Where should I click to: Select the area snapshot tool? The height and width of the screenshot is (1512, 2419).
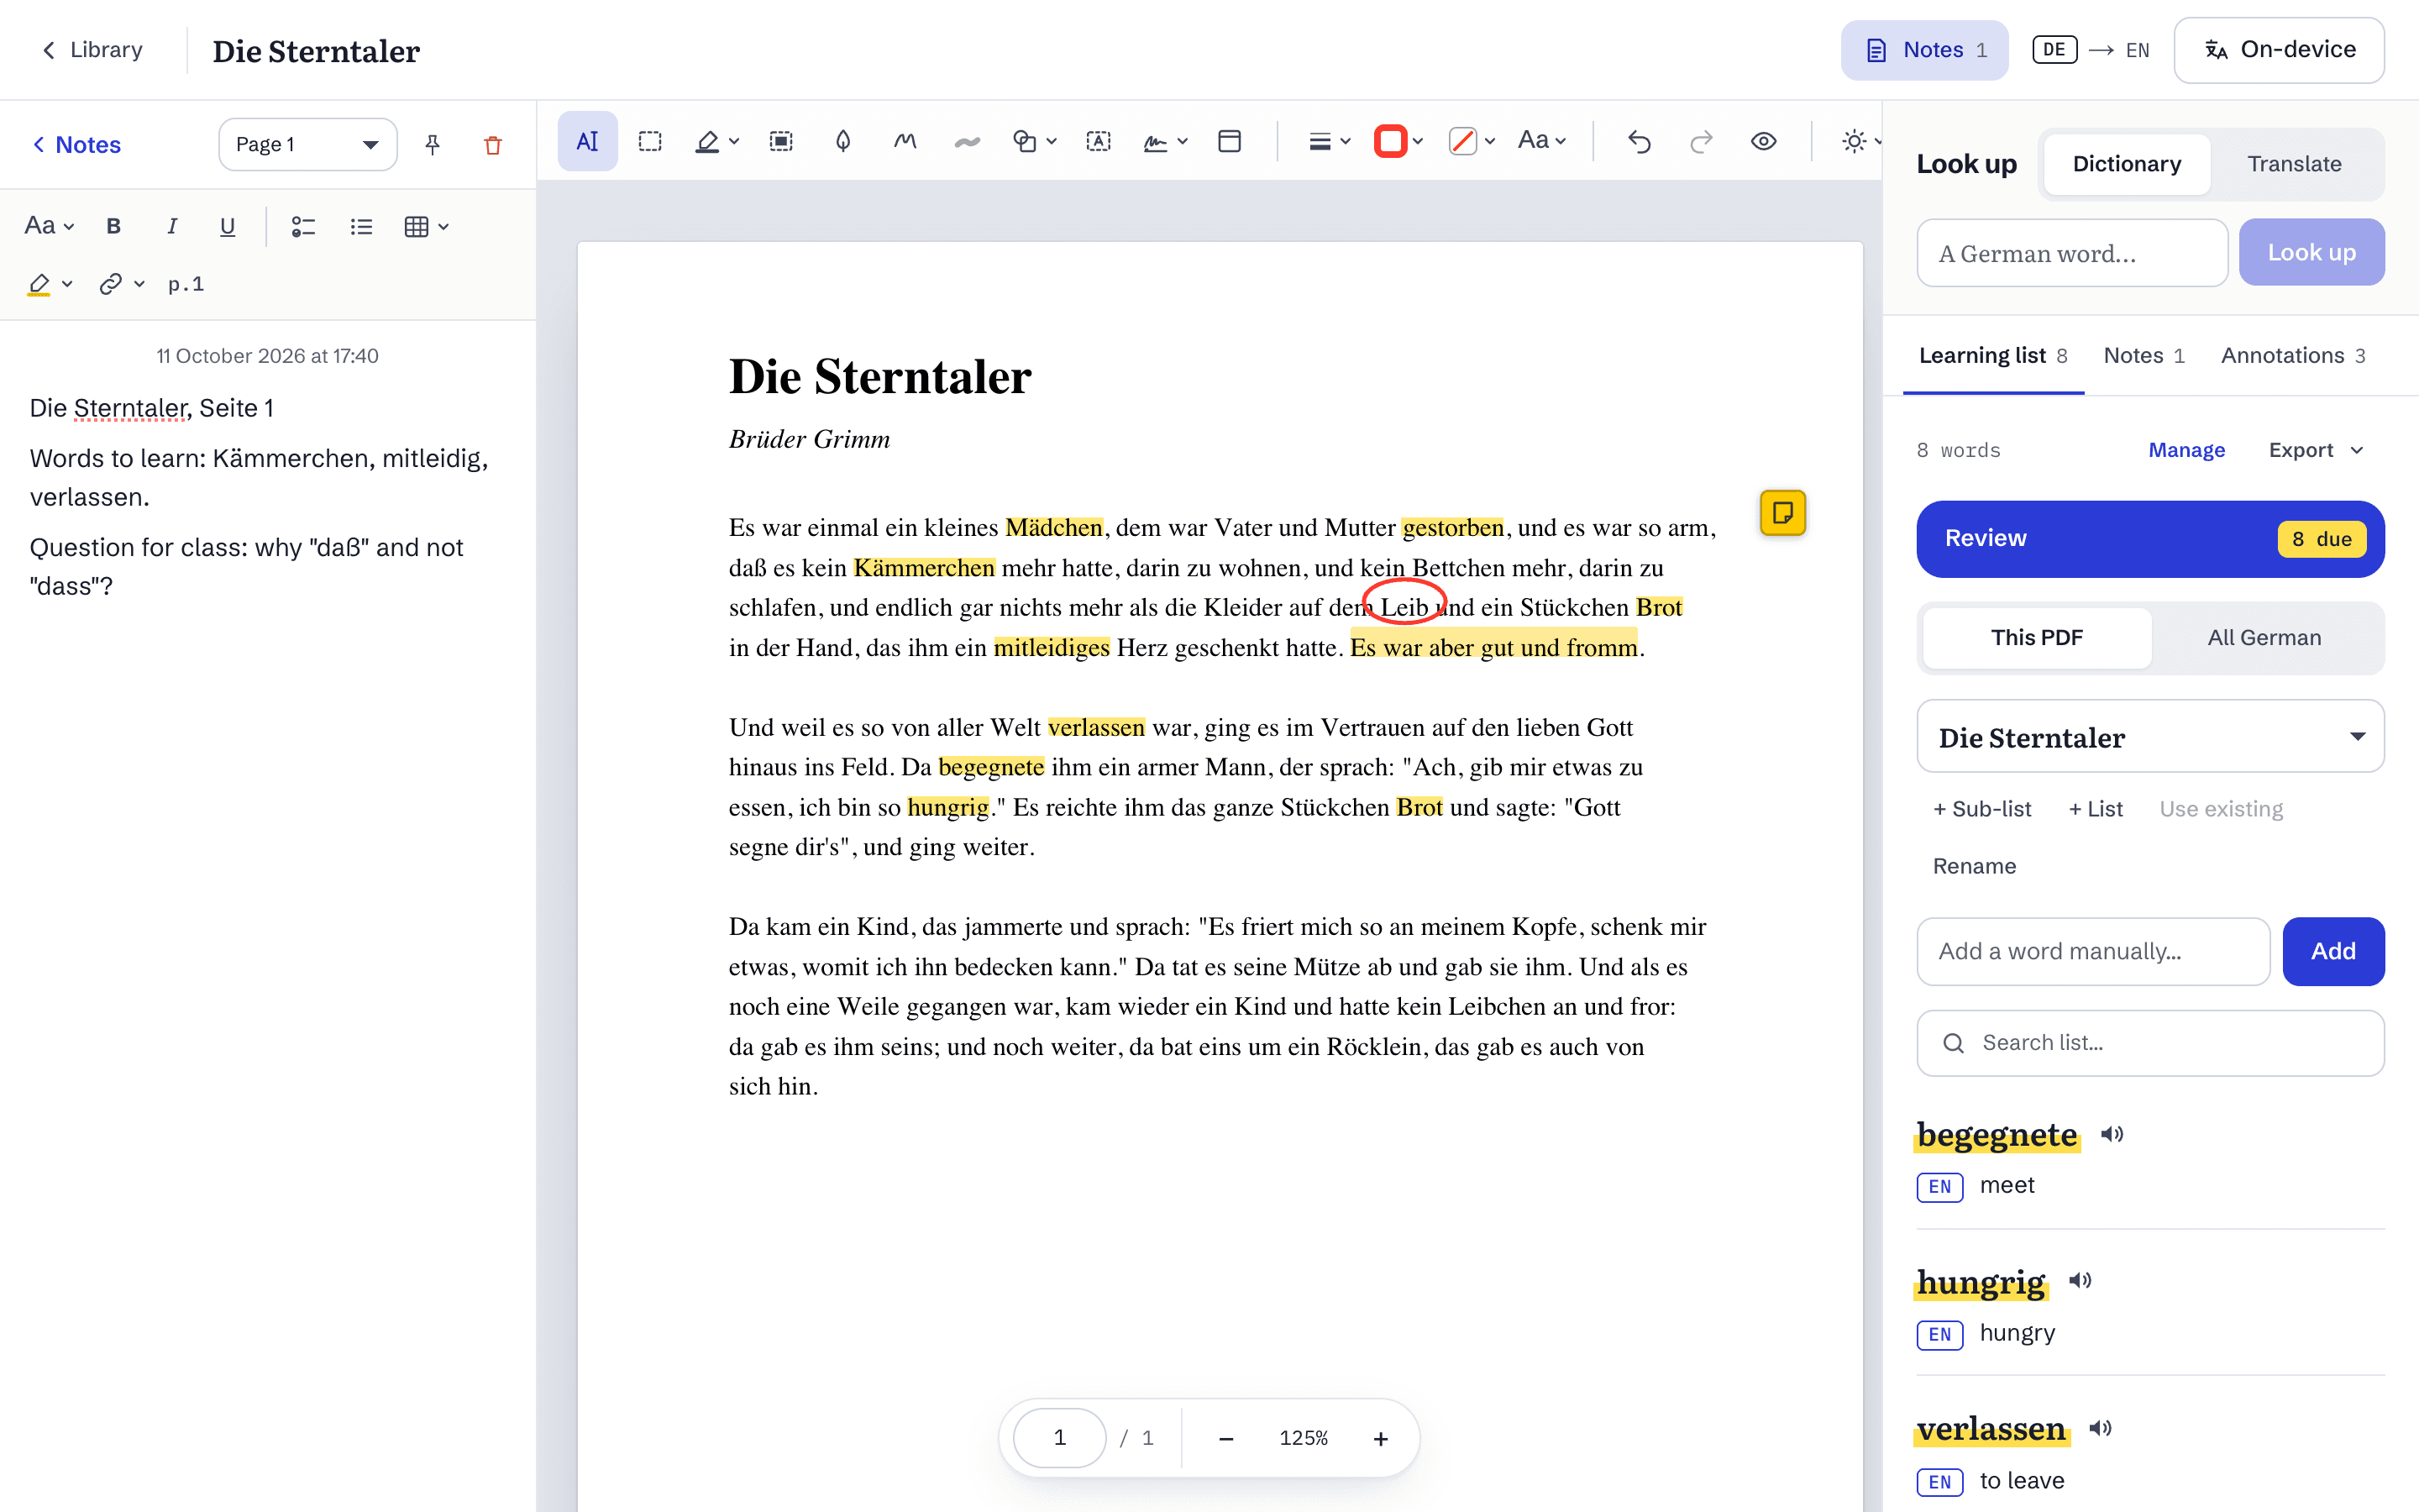780,141
